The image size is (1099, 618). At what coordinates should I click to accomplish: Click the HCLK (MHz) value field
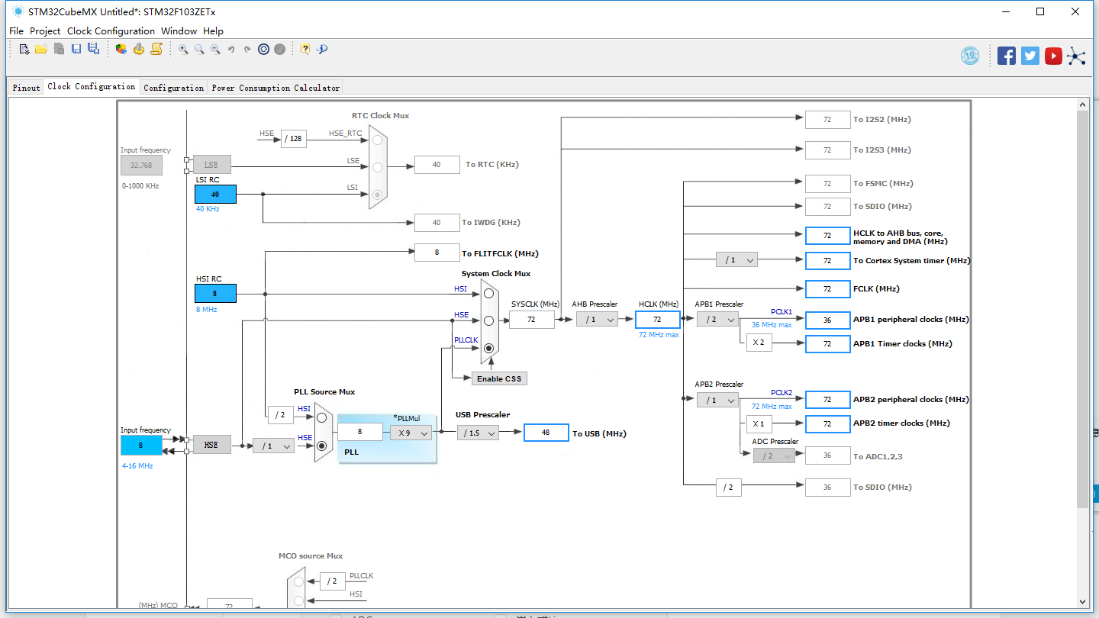[657, 320]
